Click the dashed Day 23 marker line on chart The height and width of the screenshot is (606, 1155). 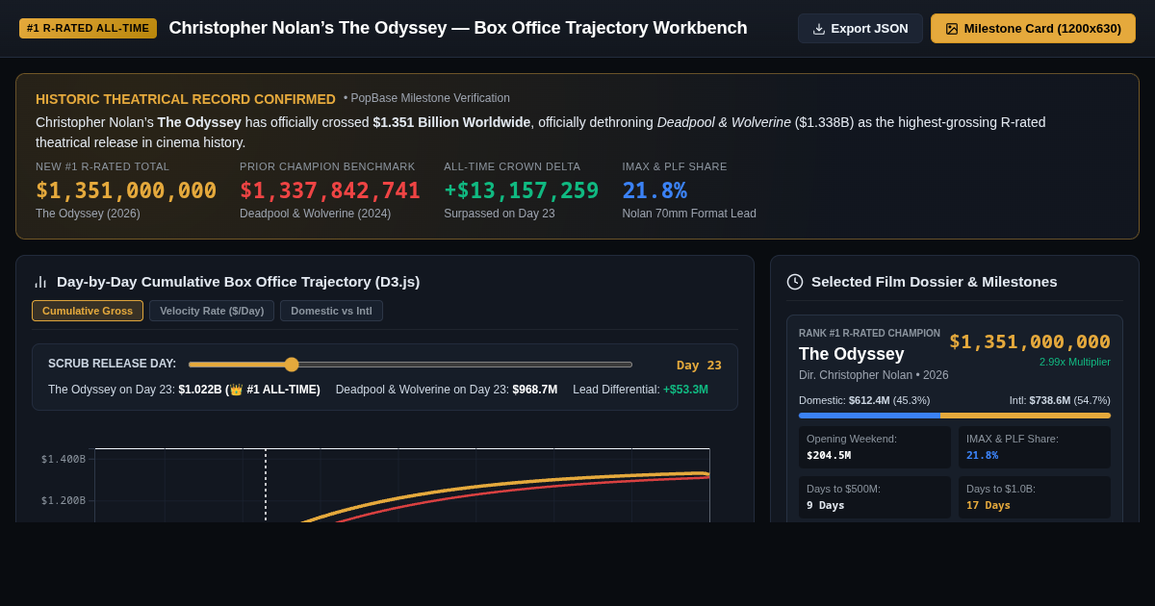coord(266,485)
